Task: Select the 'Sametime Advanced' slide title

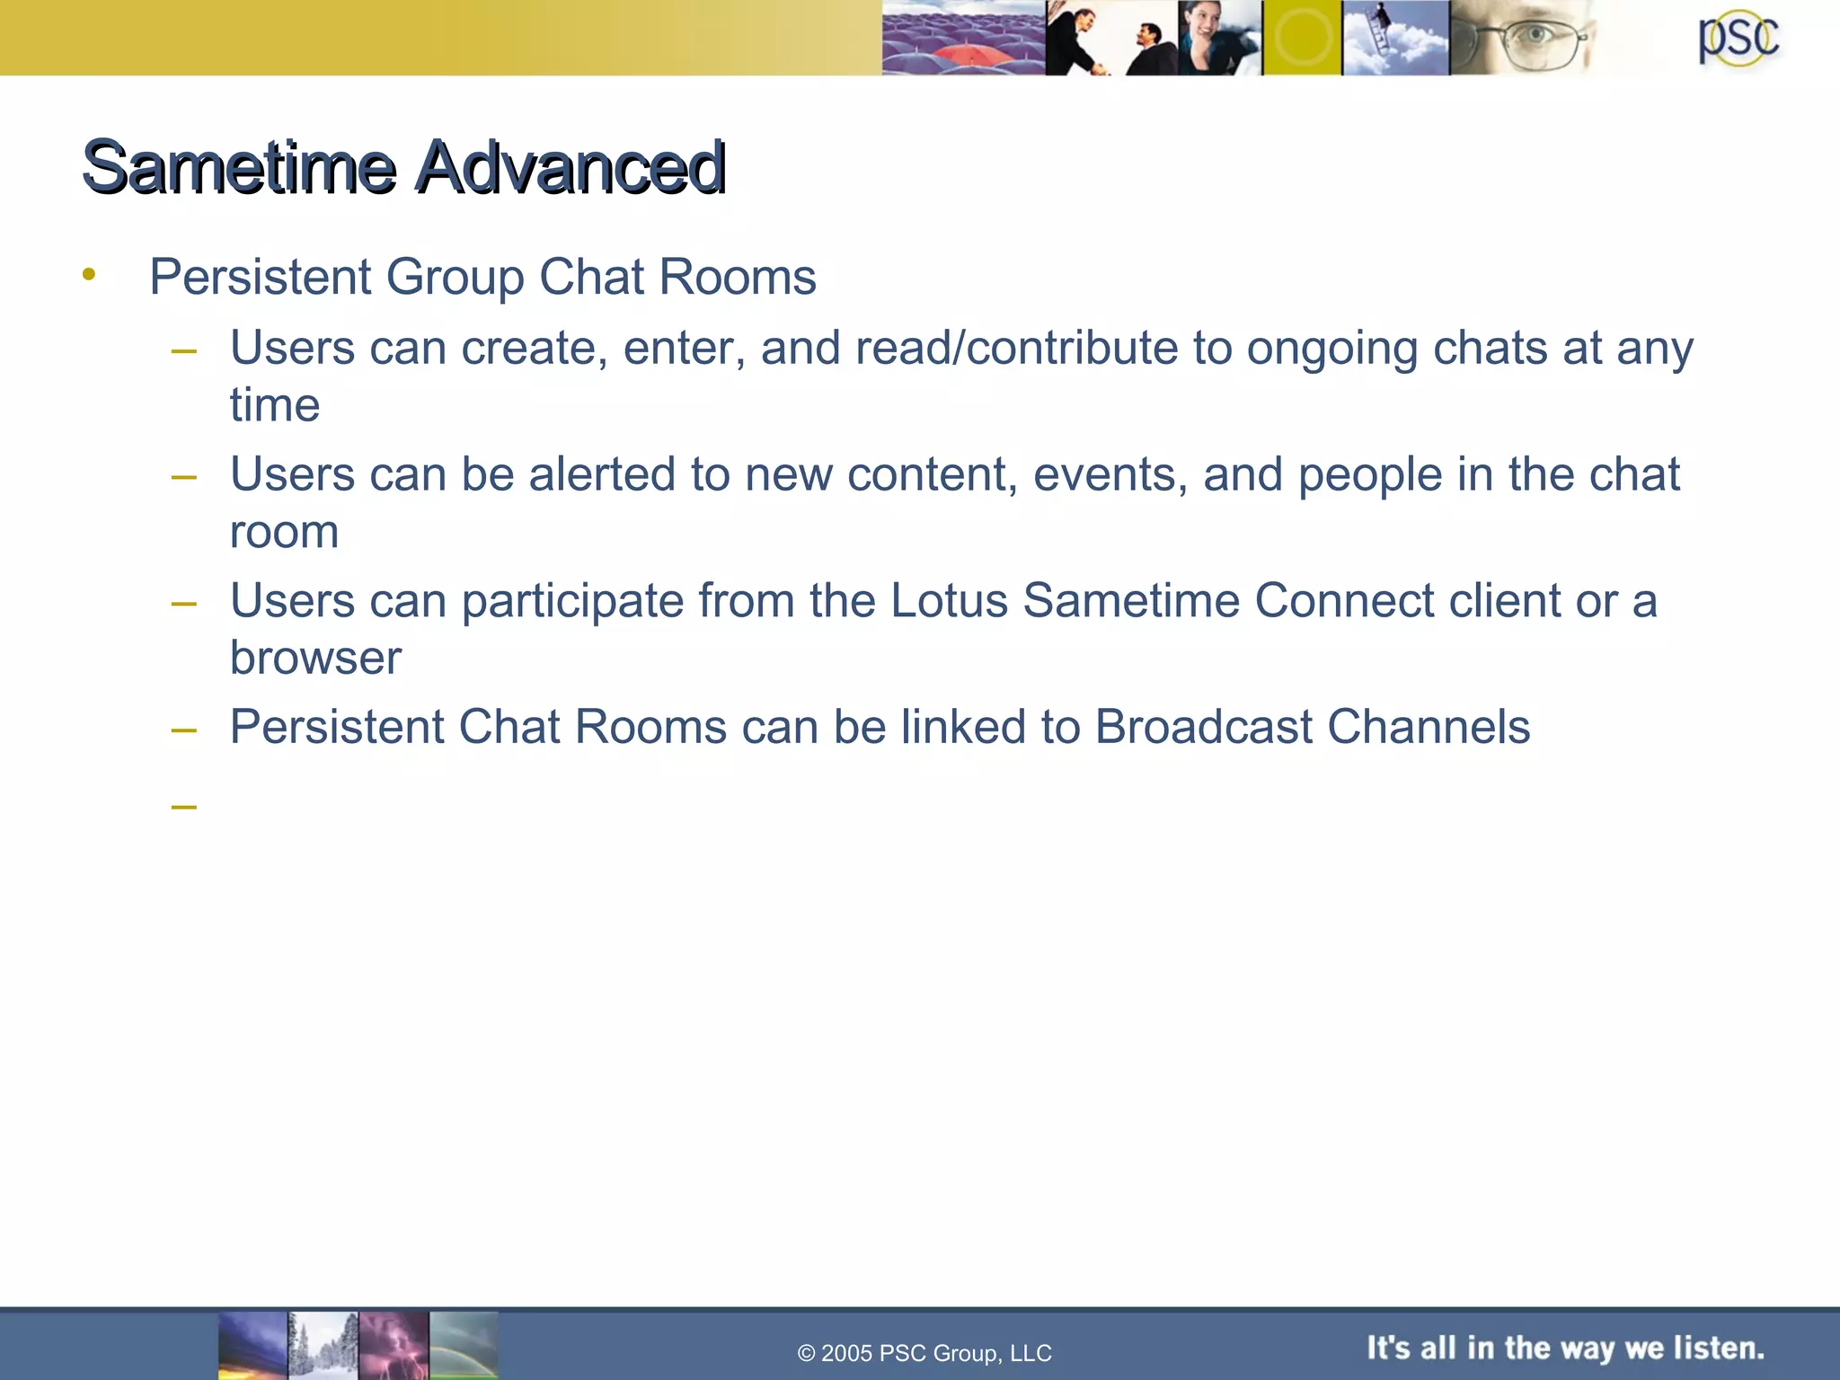Action: 403,167
